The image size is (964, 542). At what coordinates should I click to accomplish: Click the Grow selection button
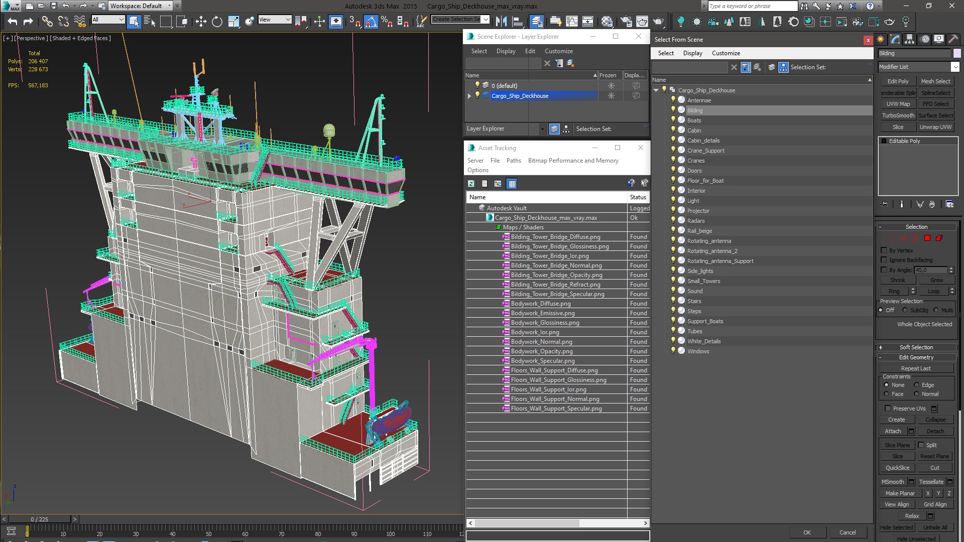(x=936, y=280)
